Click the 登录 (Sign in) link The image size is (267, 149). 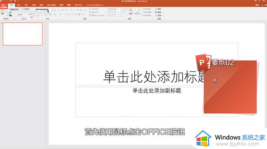[257, 5]
